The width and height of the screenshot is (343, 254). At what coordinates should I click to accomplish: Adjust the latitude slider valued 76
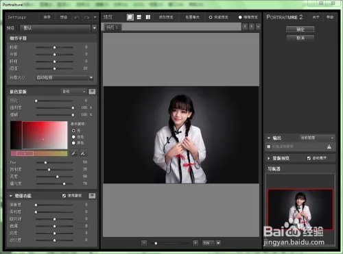54,183
